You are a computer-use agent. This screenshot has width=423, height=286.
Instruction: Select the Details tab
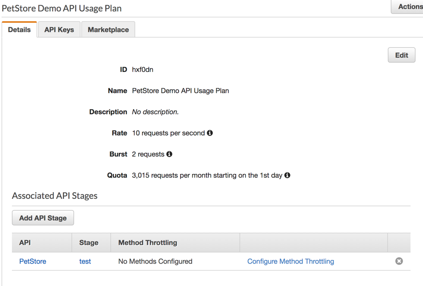[x=19, y=30]
